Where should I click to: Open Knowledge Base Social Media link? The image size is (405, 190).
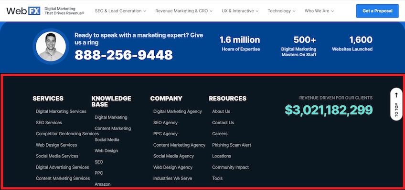coord(107,140)
